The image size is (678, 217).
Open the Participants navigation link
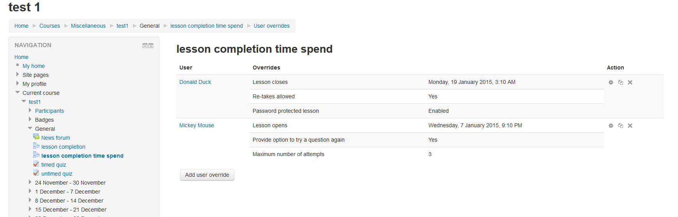click(x=50, y=111)
